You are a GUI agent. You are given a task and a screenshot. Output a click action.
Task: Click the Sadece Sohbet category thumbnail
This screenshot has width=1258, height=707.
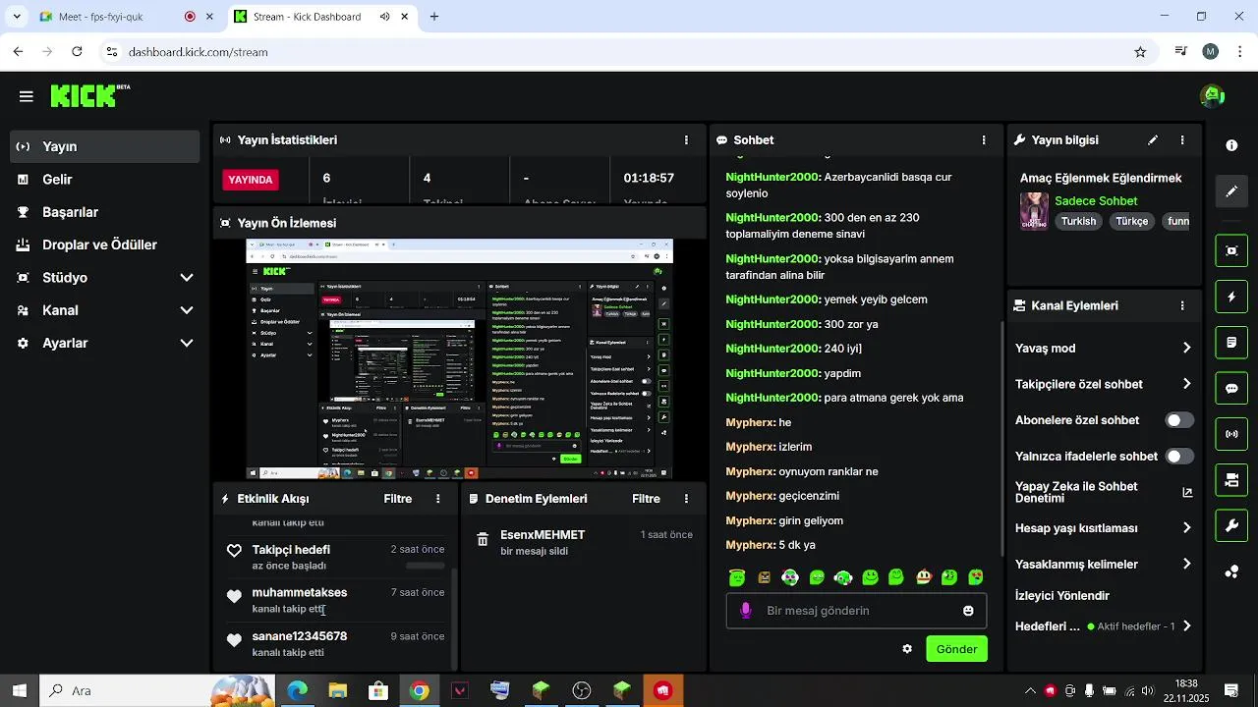[x=1034, y=211]
